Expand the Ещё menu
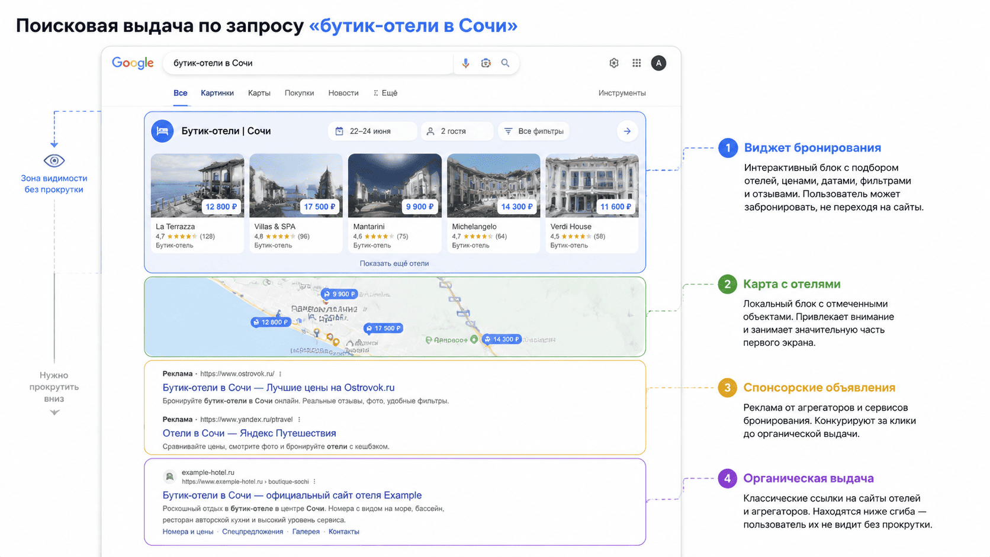 click(385, 93)
